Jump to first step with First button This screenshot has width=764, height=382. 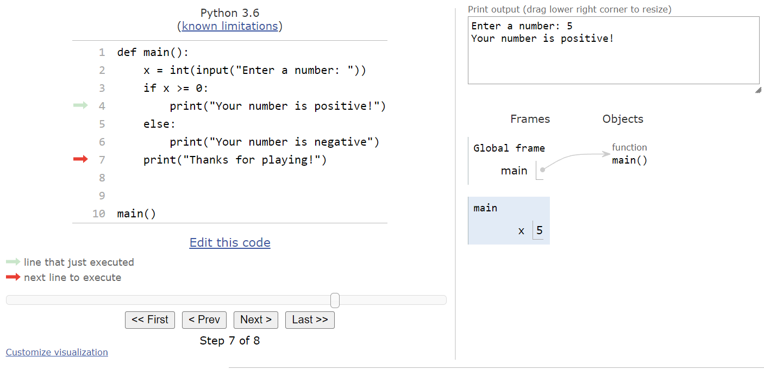click(150, 320)
